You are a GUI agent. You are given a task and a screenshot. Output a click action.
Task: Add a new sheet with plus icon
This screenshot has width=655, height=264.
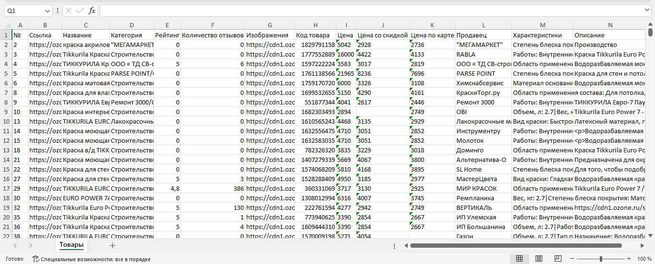[x=113, y=245]
